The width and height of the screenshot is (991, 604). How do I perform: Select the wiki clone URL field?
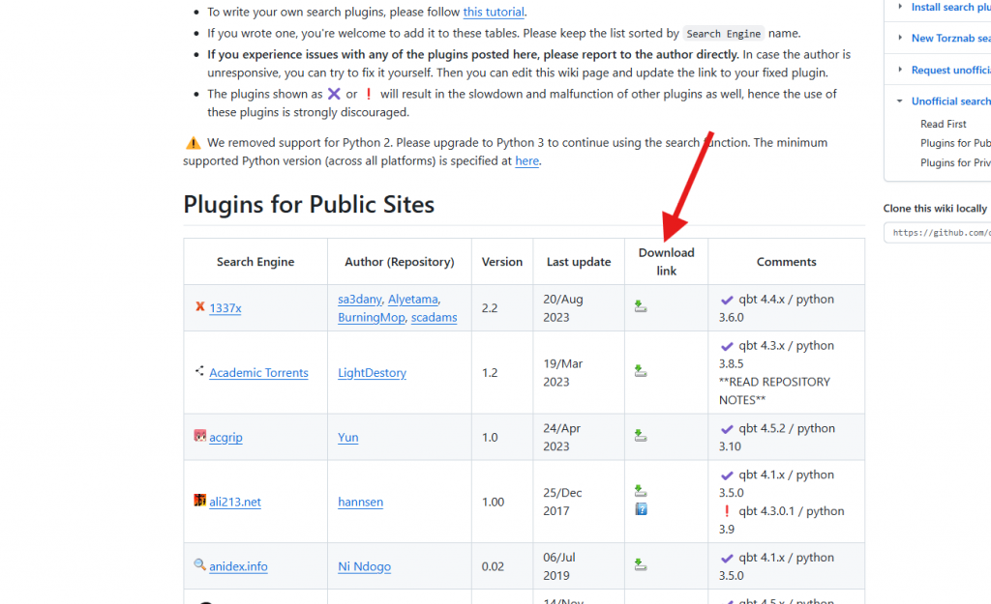[938, 233]
